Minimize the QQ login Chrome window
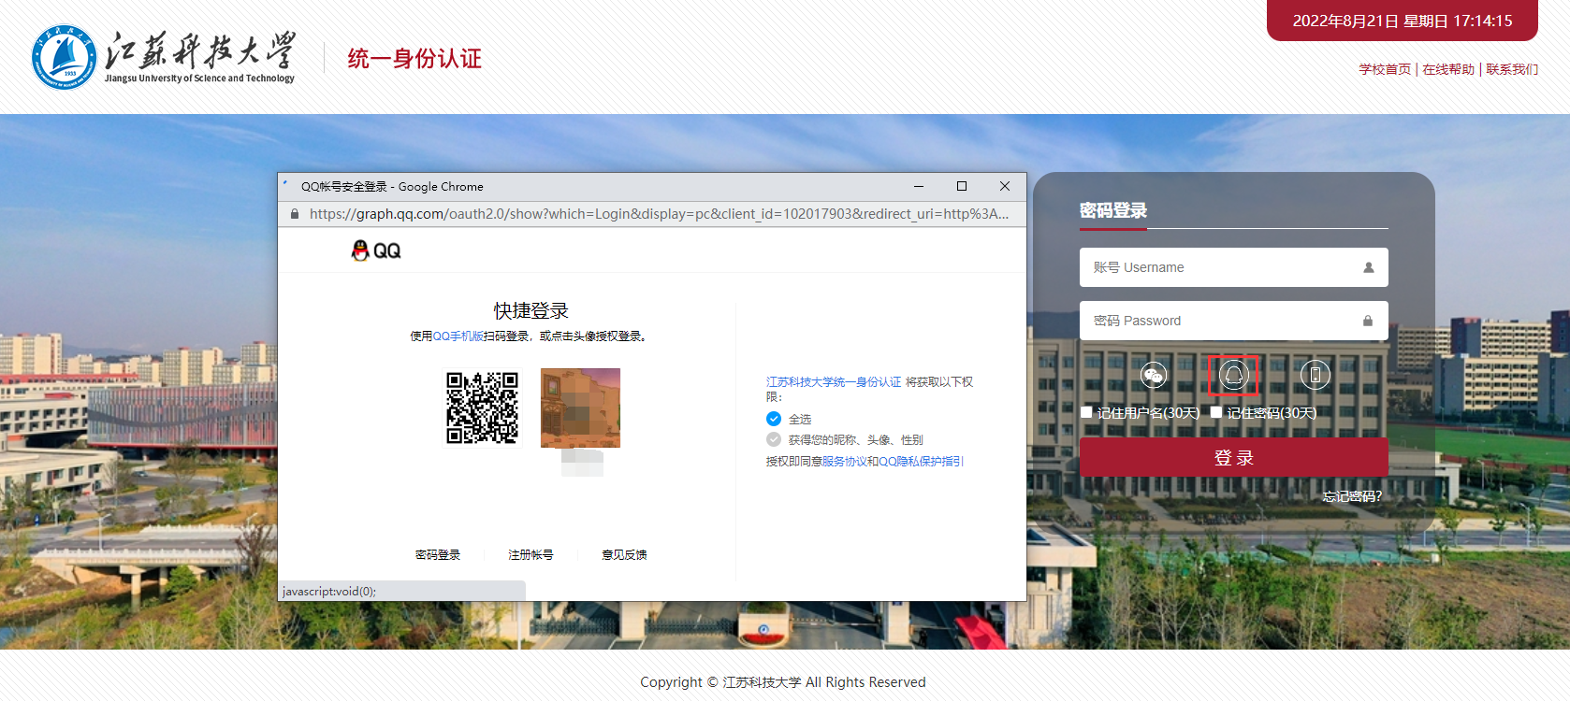 click(x=919, y=186)
